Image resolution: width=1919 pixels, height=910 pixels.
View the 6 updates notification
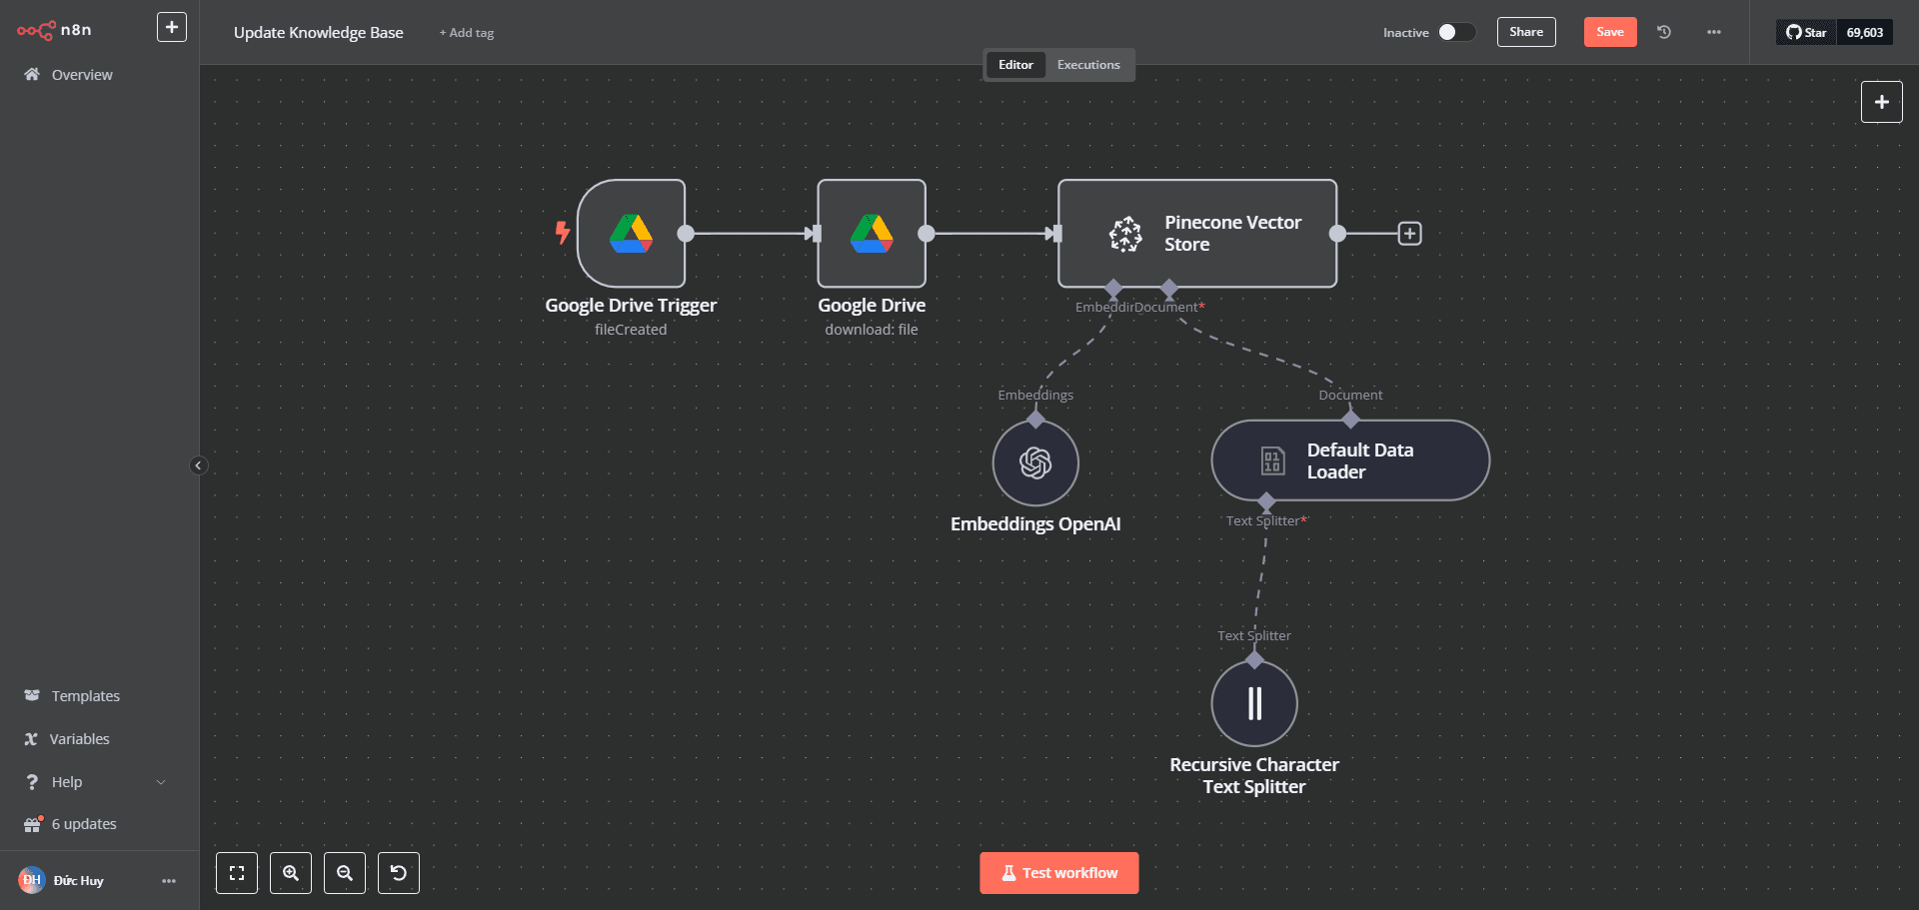pos(84,824)
